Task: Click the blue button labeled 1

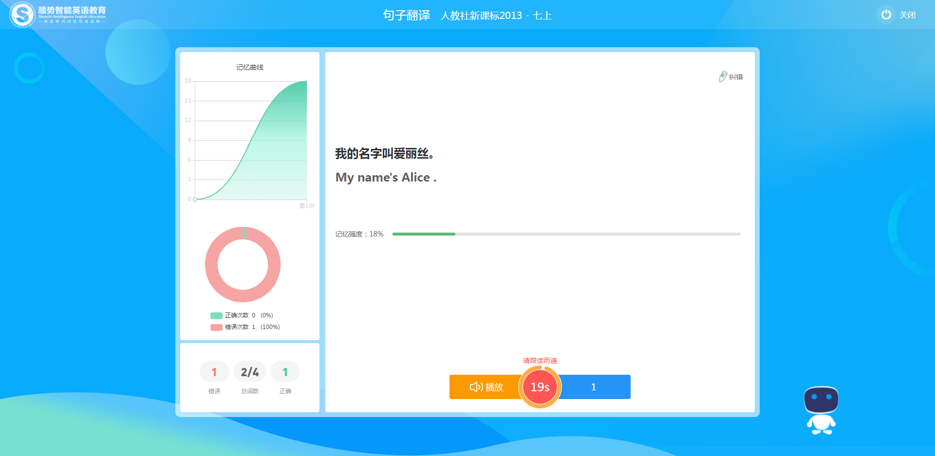Action: pyautogui.click(x=594, y=387)
